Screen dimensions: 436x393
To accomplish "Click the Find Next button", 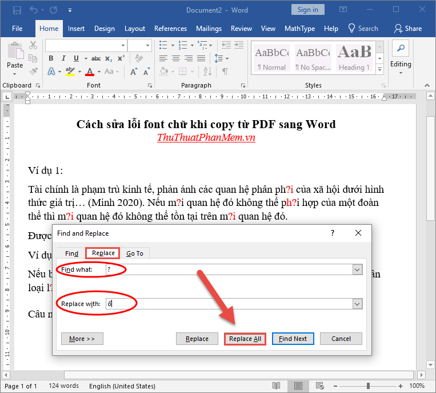I will 293,339.
